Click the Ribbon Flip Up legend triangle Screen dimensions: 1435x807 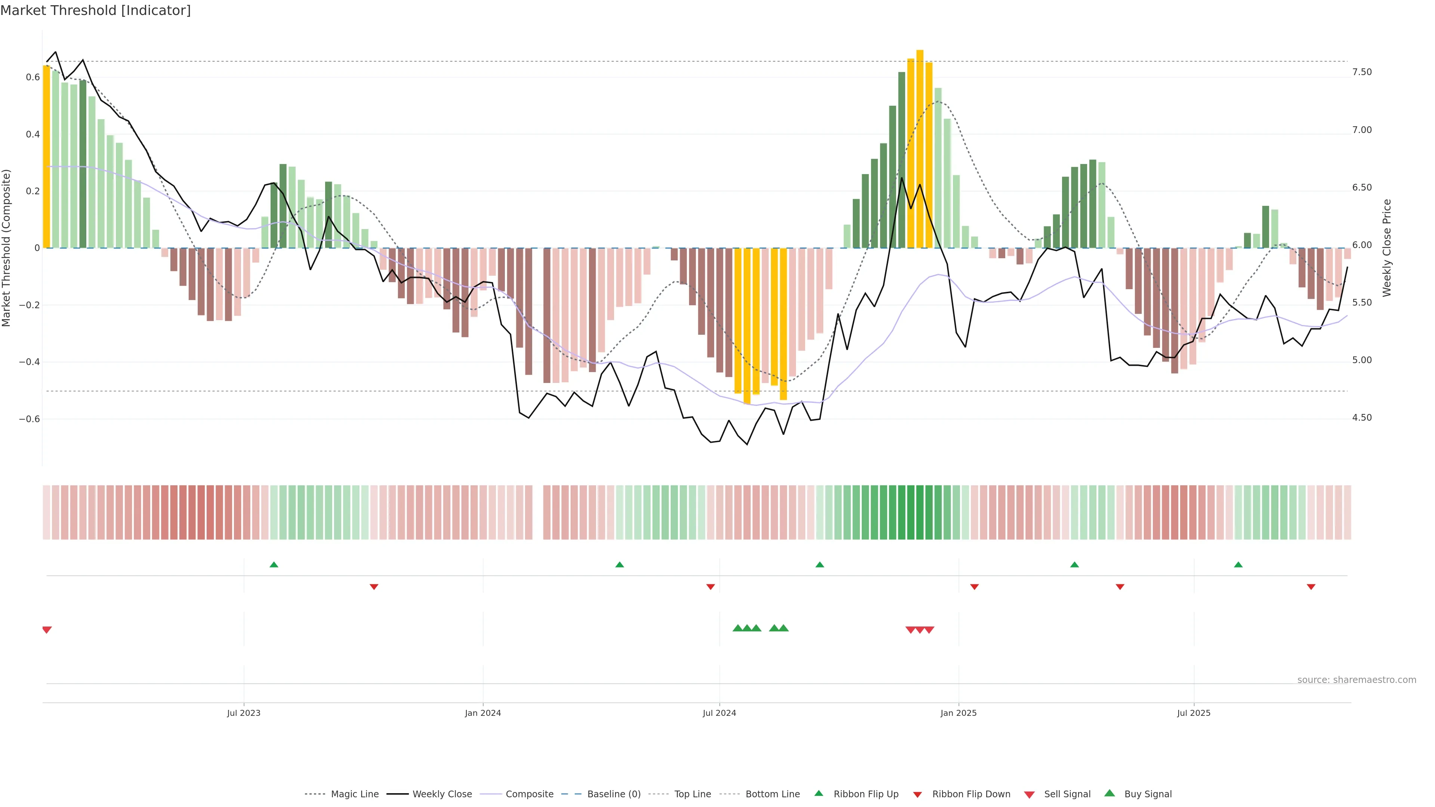(818, 793)
